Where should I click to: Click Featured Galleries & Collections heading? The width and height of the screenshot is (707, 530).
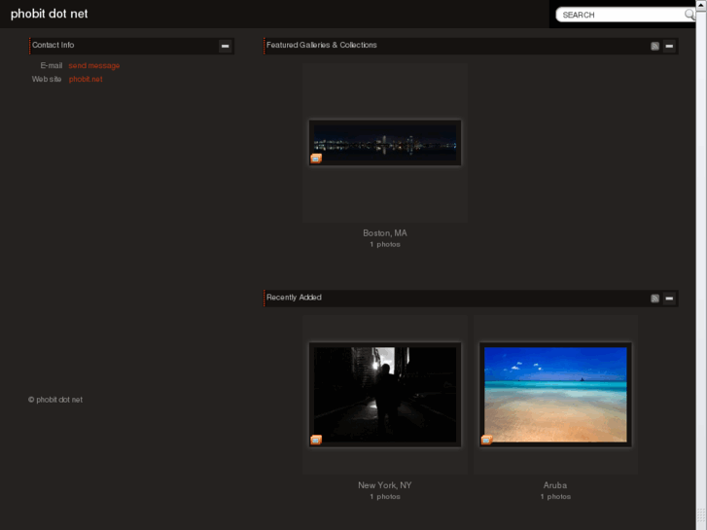322,45
